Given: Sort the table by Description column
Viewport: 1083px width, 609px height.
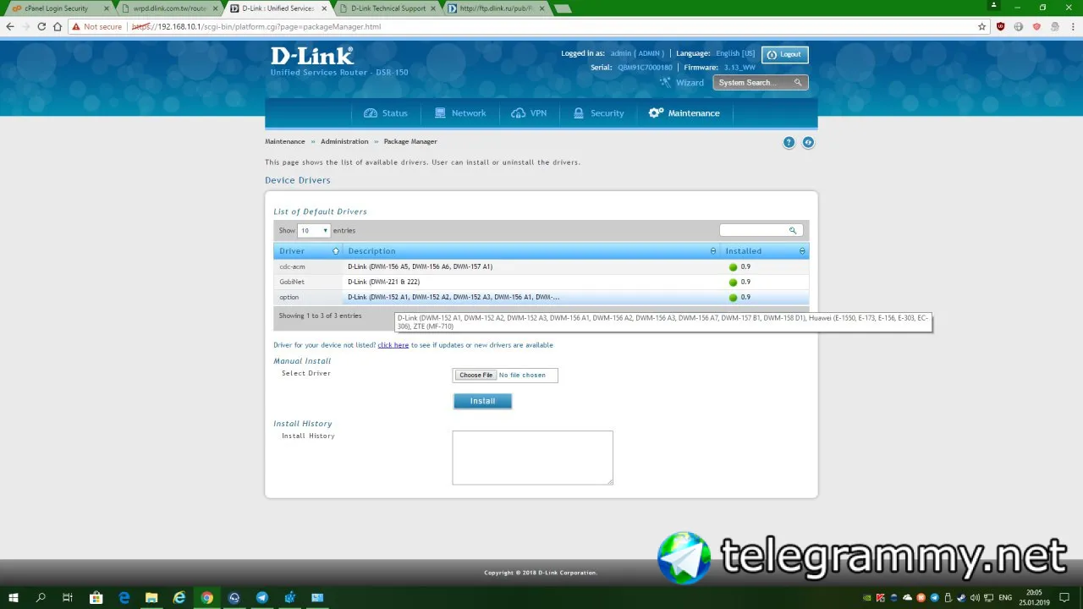Looking at the screenshot, I should tap(531, 251).
